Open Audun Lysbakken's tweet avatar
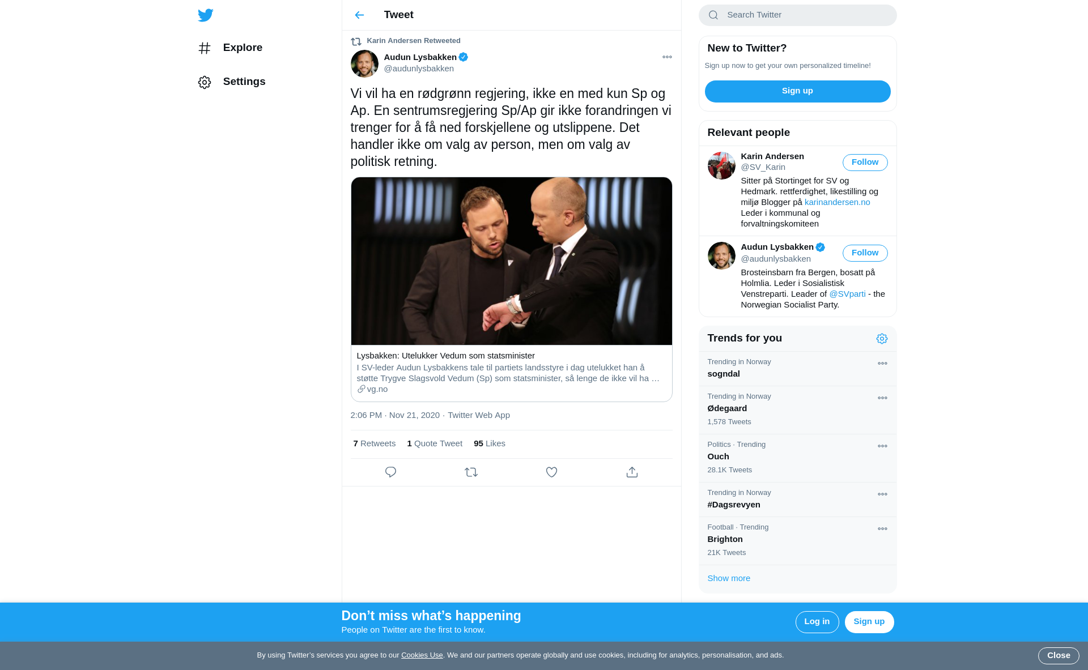This screenshot has width=1088, height=670. pyautogui.click(x=364, y=63)
